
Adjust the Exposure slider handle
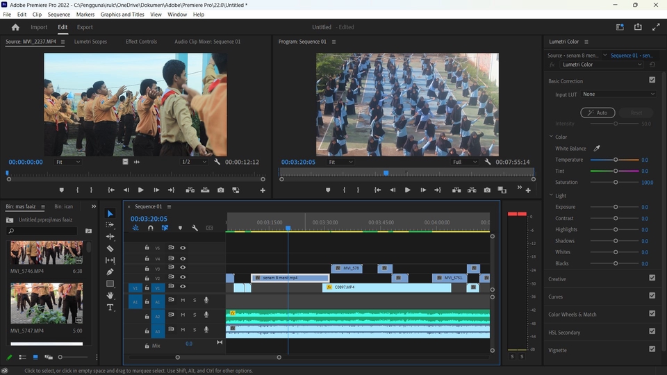click(615, 207)
